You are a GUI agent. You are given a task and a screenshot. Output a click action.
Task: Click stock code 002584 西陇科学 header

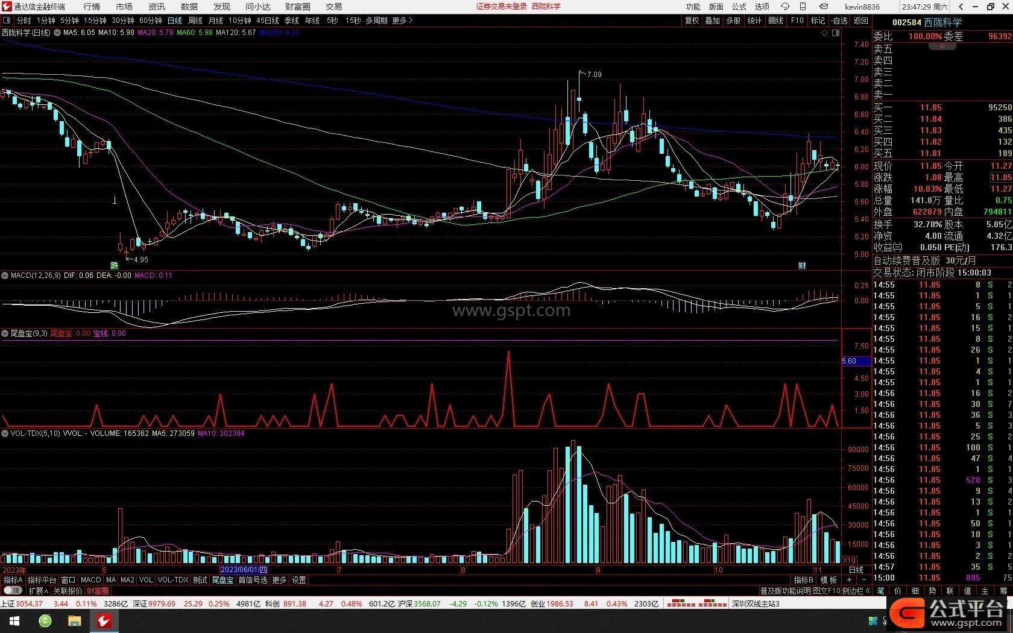click(x=927, y=22)
